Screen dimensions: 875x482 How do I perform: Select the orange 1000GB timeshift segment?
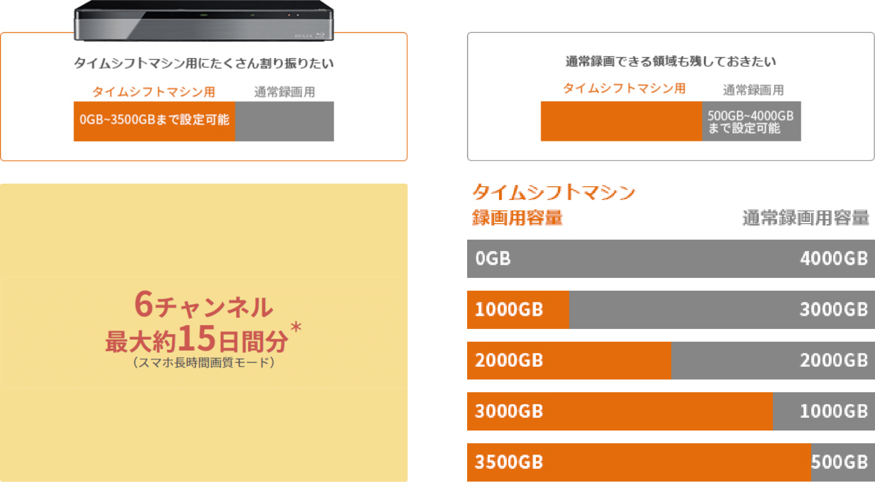tap(518, 309)
